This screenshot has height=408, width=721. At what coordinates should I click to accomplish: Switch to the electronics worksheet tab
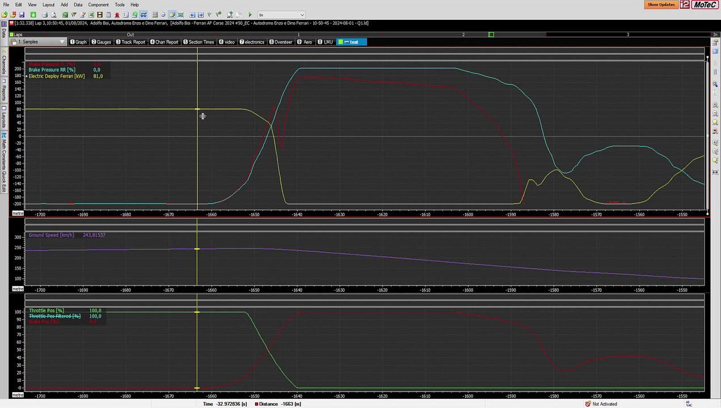(252, 42)
